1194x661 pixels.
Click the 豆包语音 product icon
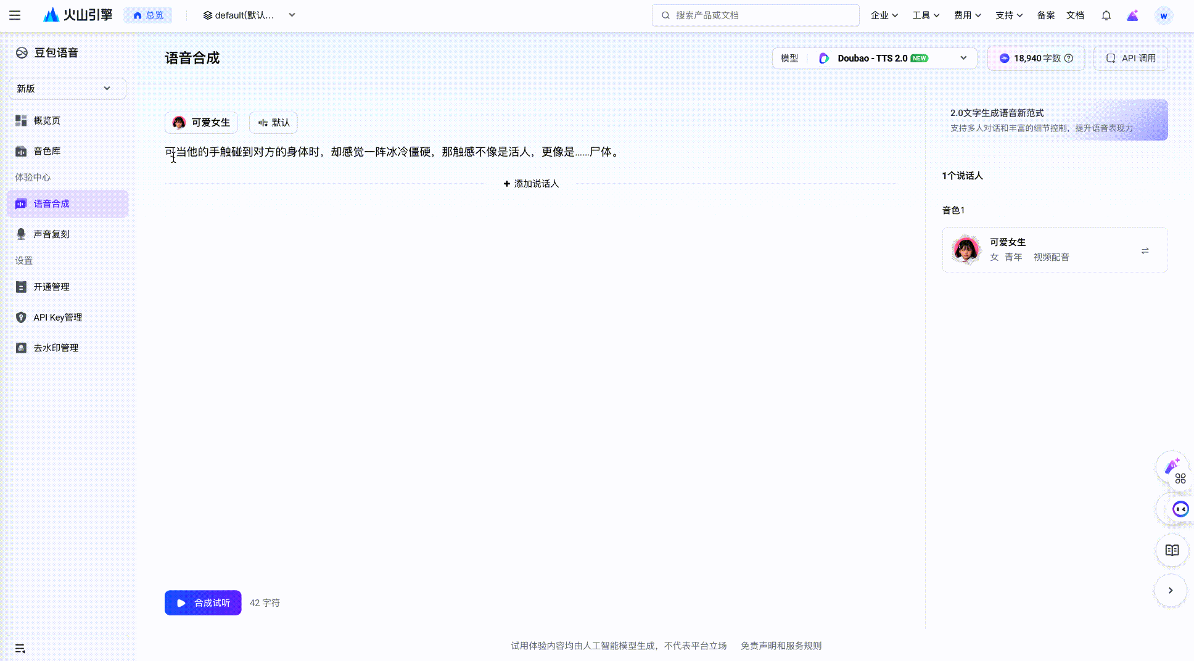click(22, 53)
